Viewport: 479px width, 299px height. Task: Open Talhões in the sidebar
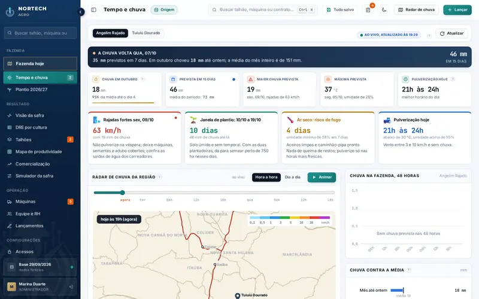tap(40, 139)
